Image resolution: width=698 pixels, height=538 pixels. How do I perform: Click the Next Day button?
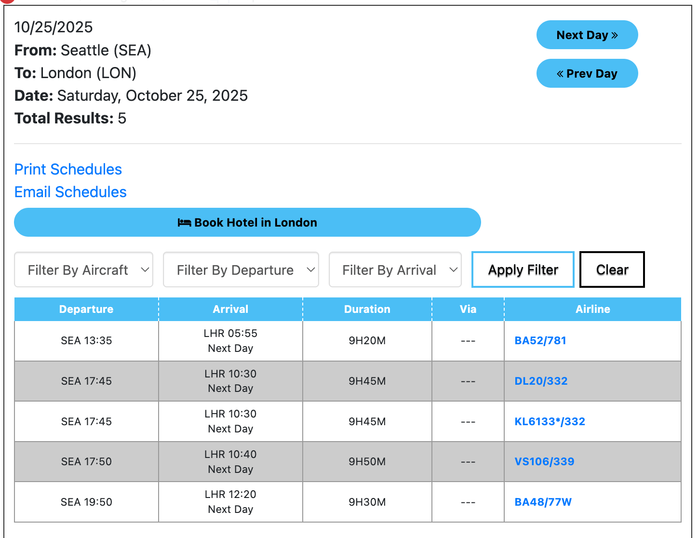click(x=586, y=35)
